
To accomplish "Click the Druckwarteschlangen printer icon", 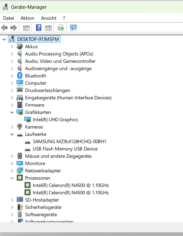I will click(20, 90).
